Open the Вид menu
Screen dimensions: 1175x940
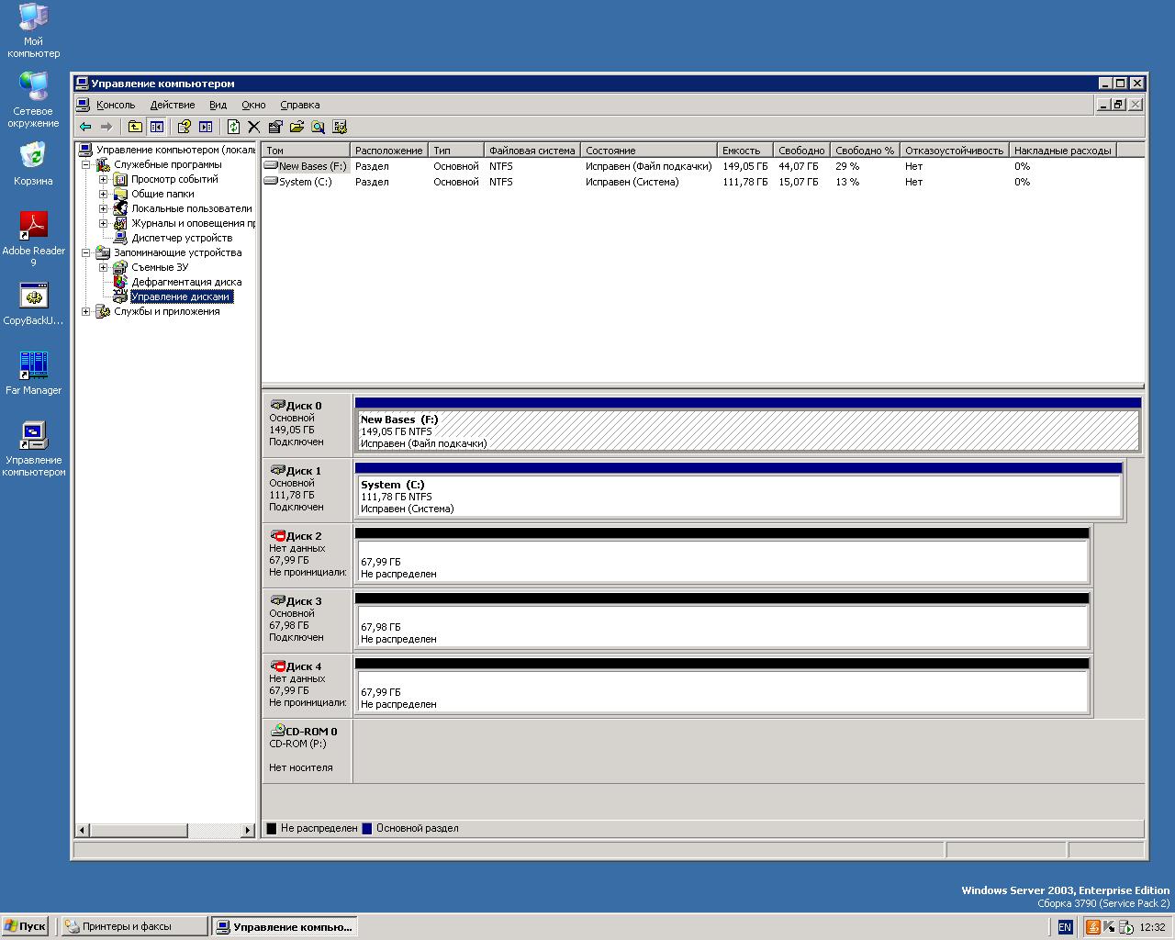point(218,105)
